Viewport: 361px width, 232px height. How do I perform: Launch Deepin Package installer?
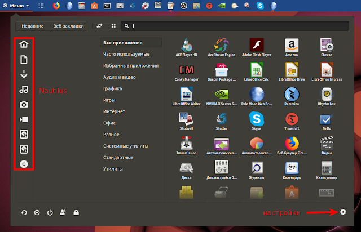[x=222, y=72]
